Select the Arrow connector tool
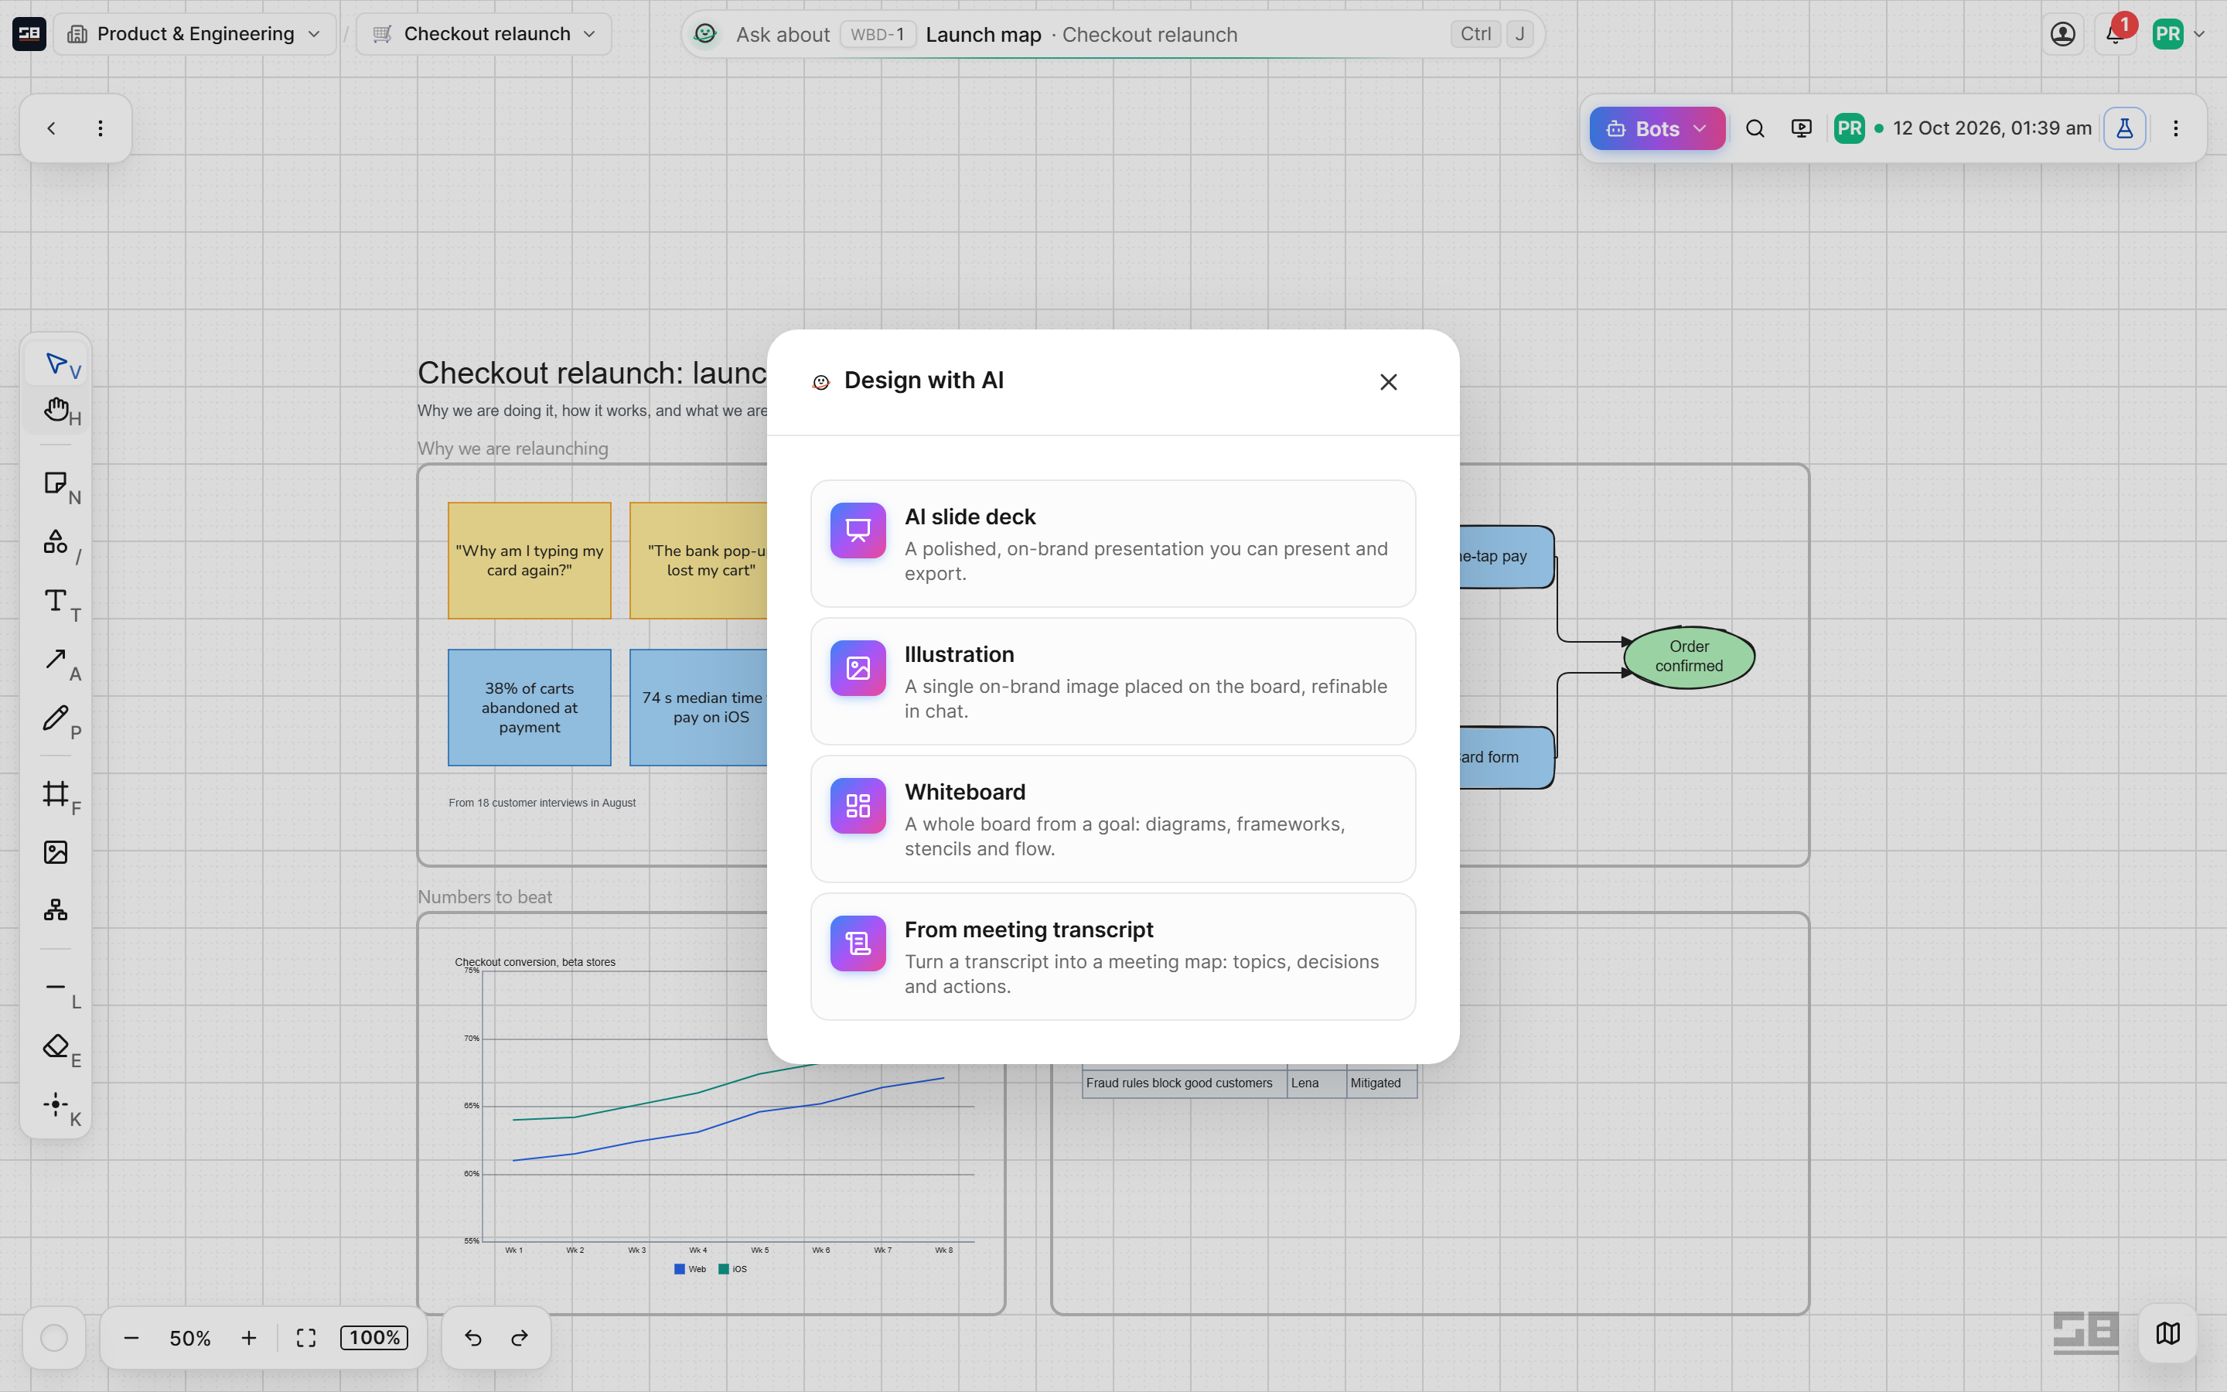The image size is (2227, 1392). [56, 660]
